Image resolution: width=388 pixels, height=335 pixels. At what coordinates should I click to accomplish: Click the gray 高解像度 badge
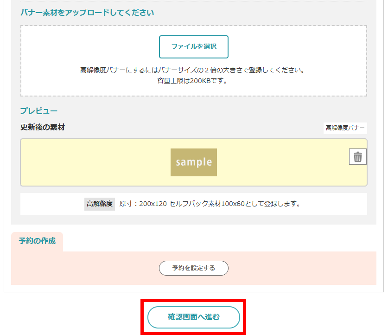click(99, 204)
